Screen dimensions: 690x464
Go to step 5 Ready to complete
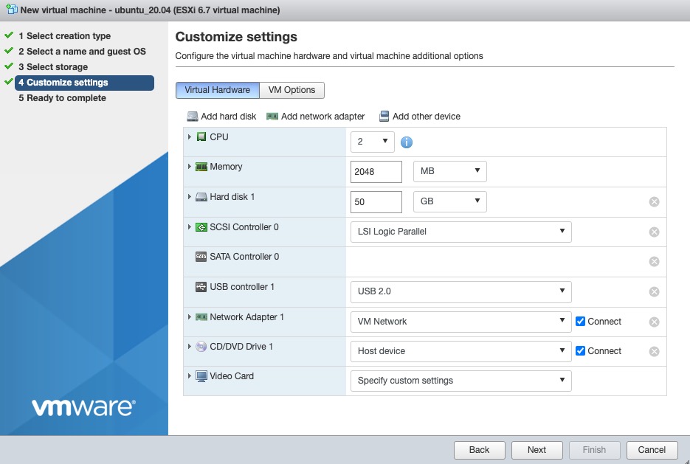(x=62, y=98)
